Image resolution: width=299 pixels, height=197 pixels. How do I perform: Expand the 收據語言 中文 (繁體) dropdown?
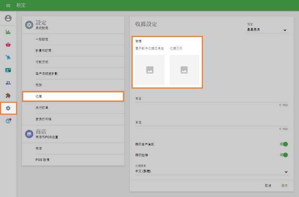[x=212, y=172]
